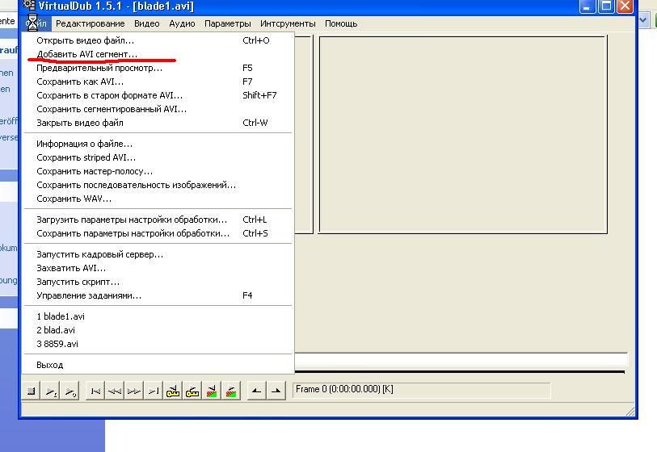Image resolution: width=657 pixels, height=452 pixels.
Task: Minimize the VirtualDub window
Action: coord(587,6)
